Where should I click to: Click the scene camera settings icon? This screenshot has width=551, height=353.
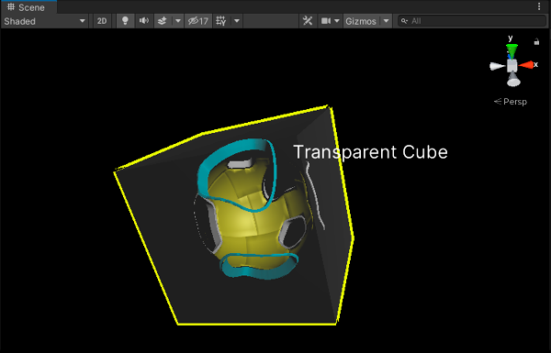pyautogui.click(x=326, y=21)
